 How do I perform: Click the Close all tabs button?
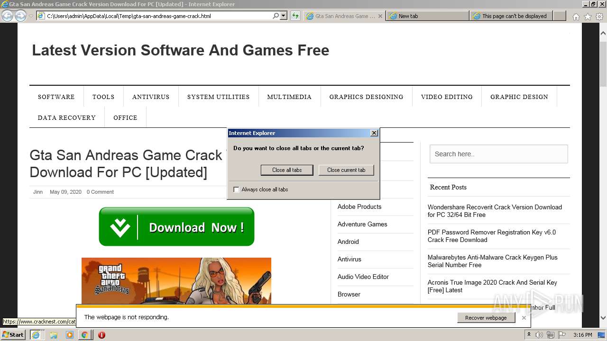tap(287, 170)
